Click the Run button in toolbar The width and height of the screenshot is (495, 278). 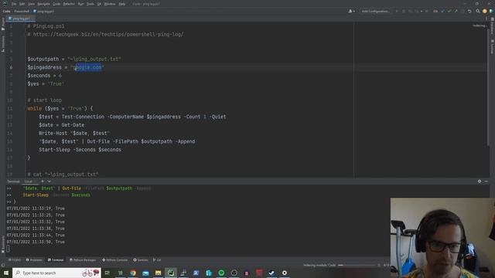tap(397, 12)
